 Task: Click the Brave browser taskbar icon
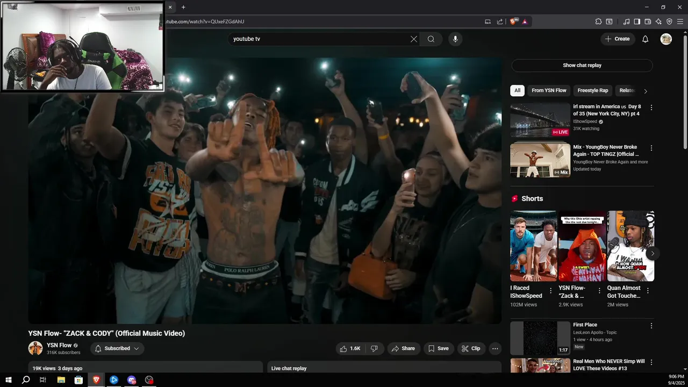(96, 380)
